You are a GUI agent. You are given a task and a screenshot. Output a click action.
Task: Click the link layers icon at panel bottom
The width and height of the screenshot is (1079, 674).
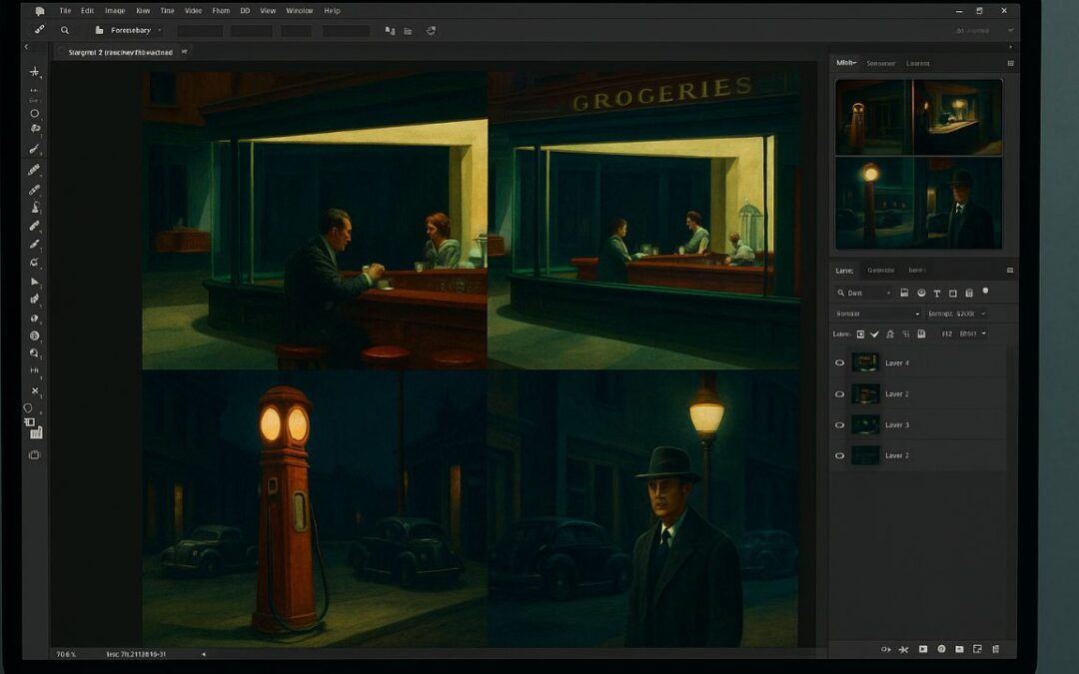pos(885,649)
